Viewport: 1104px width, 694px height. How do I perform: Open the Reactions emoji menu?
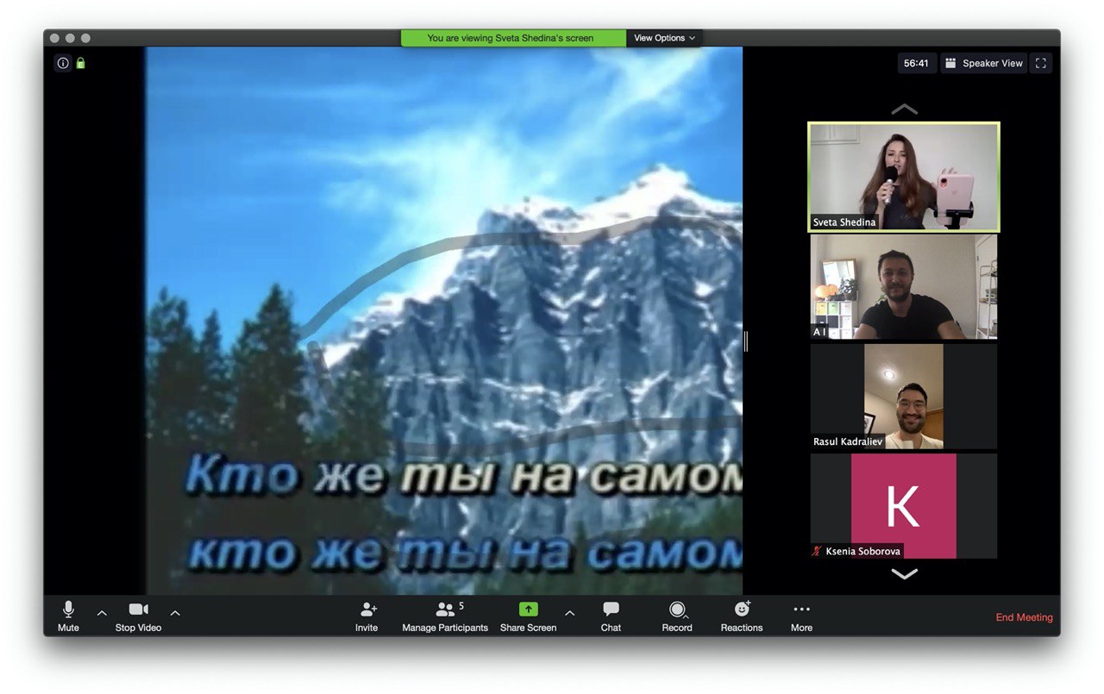(x=742, y=616)
